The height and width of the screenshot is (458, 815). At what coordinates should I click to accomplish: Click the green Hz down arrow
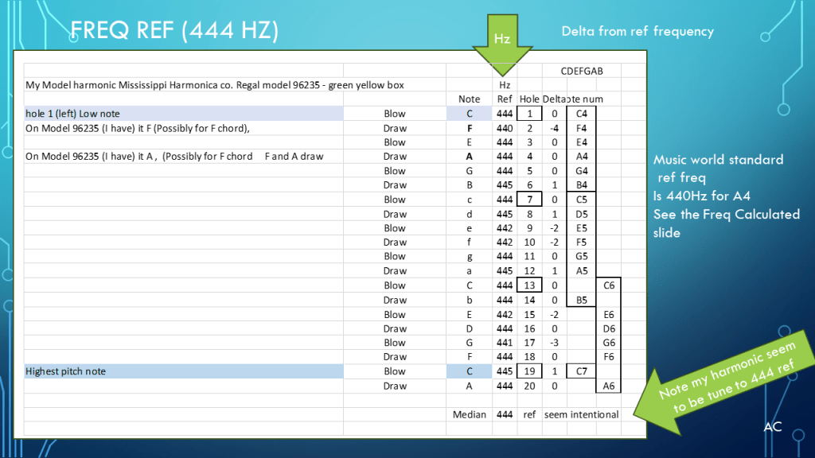pos(504,49)
